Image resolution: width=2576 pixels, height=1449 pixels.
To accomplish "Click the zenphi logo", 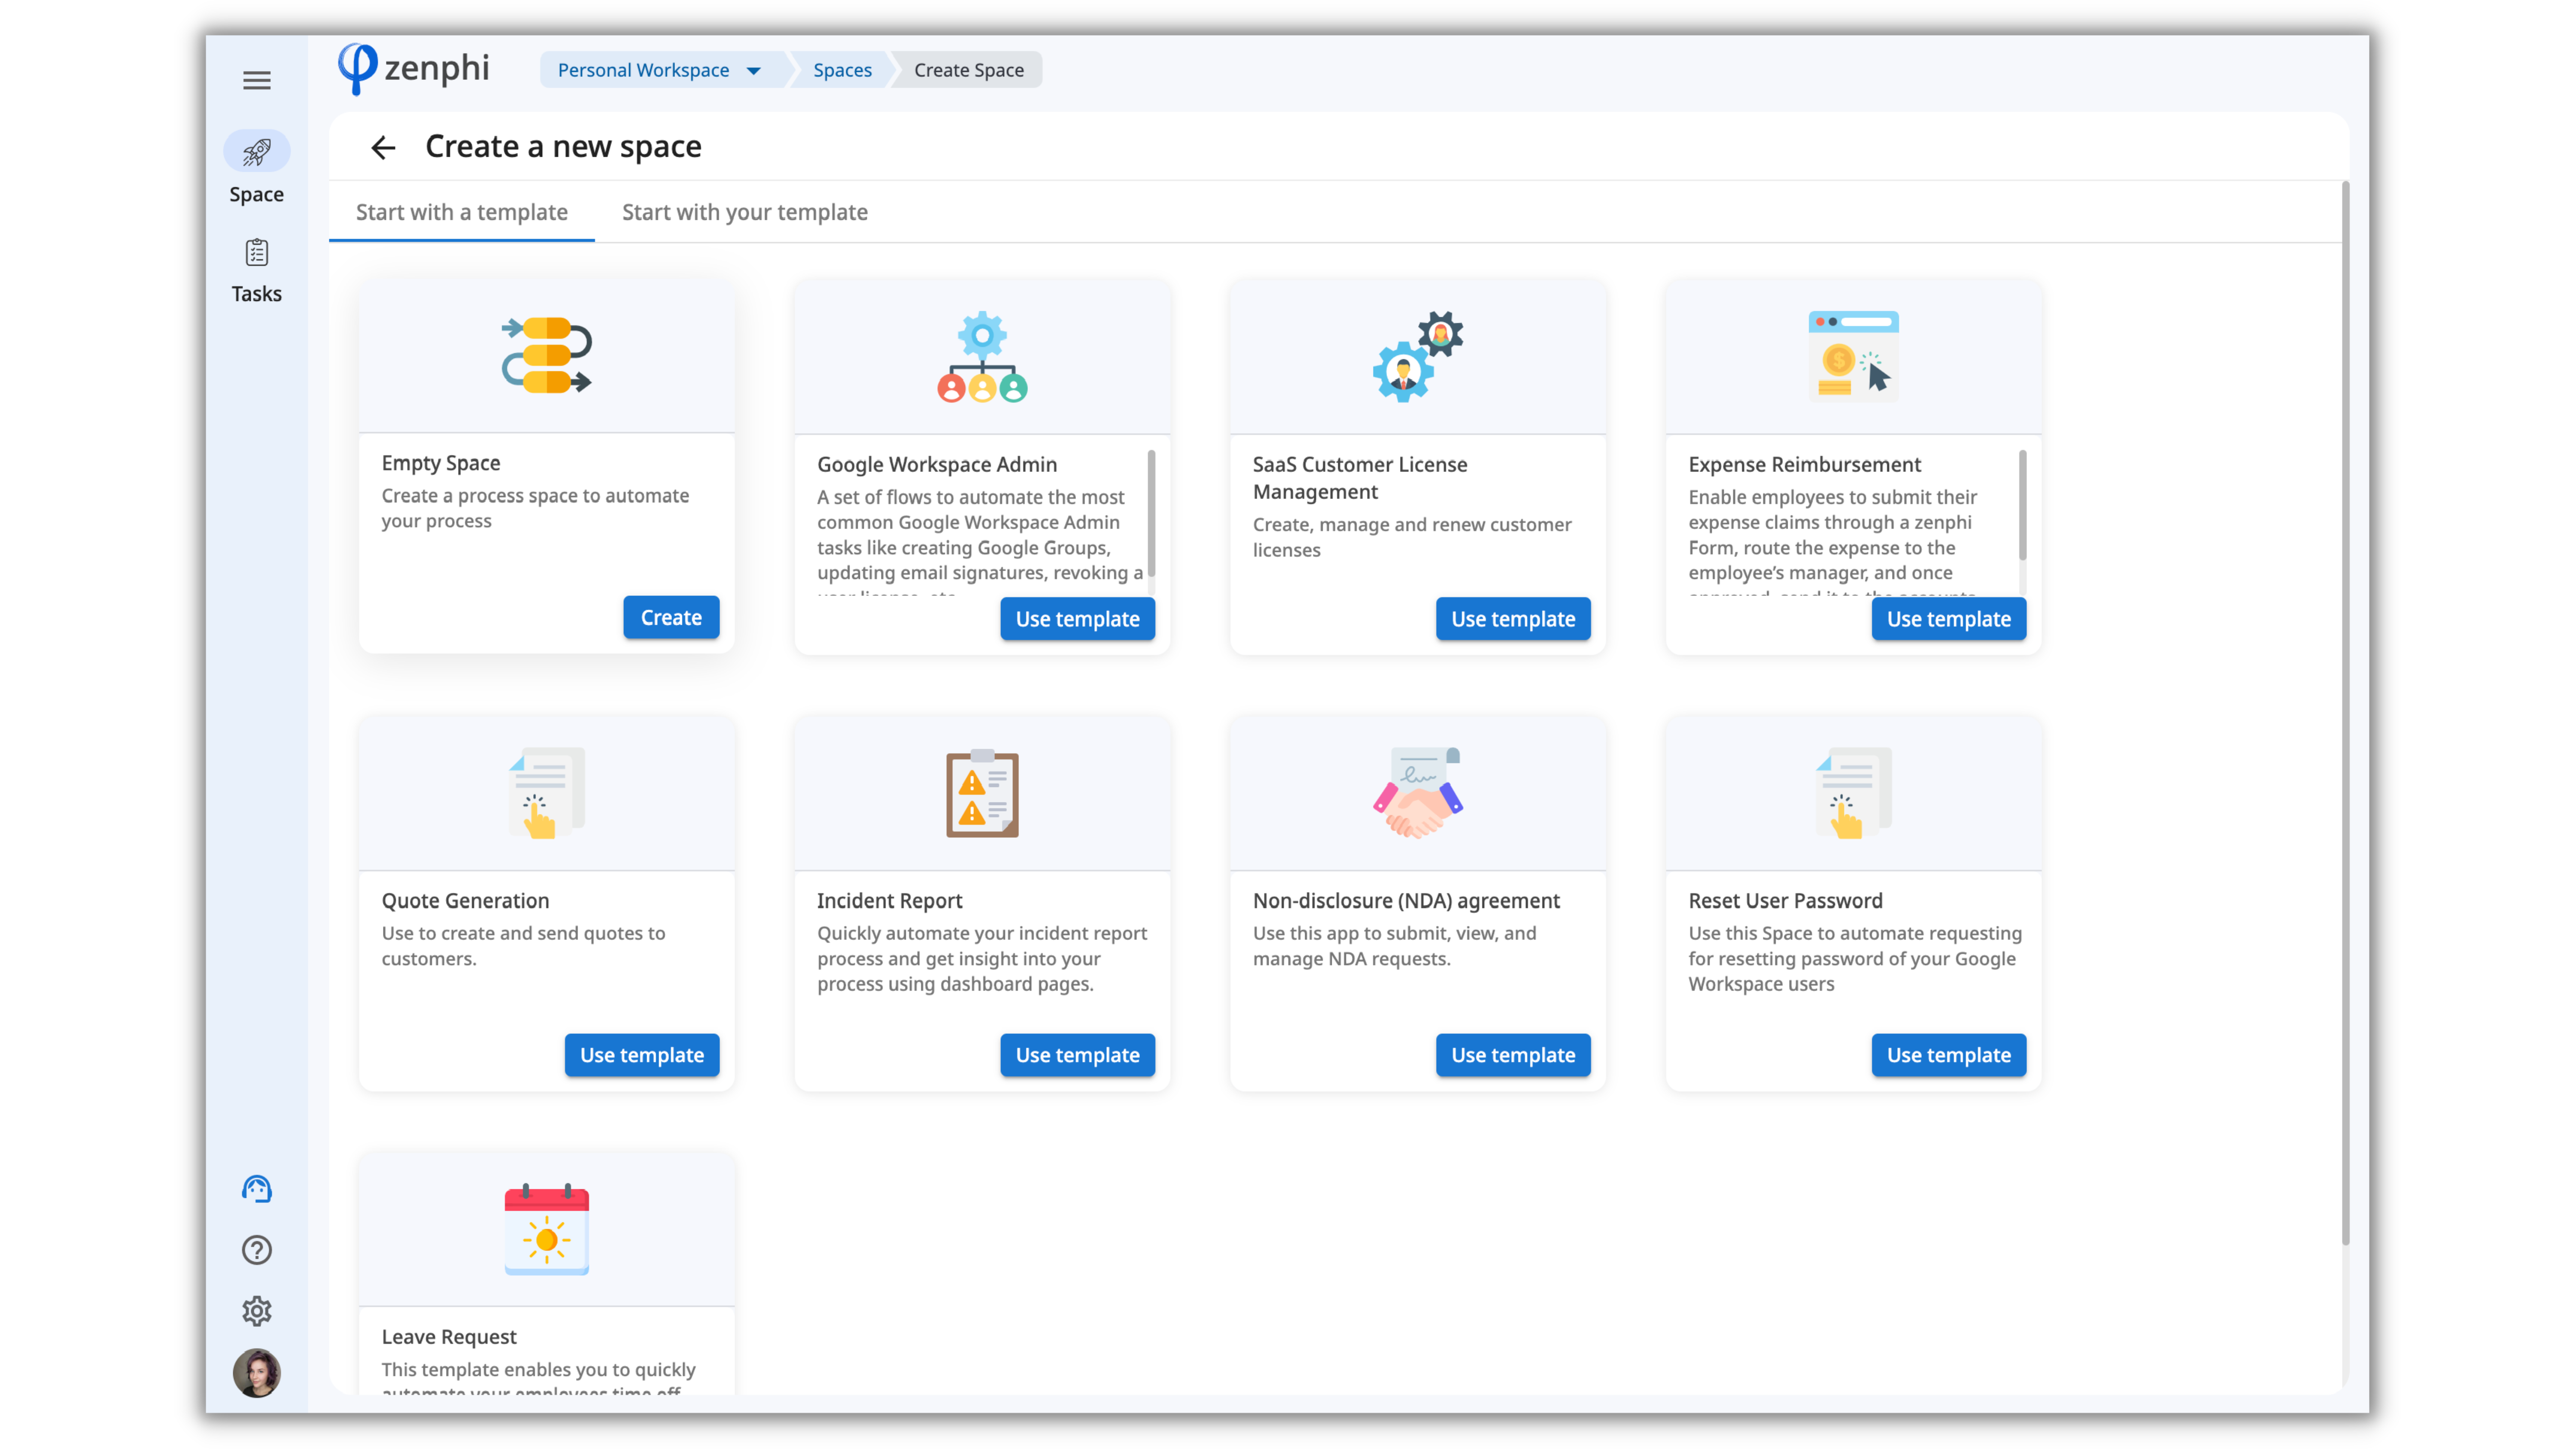I will click(414, 69).
